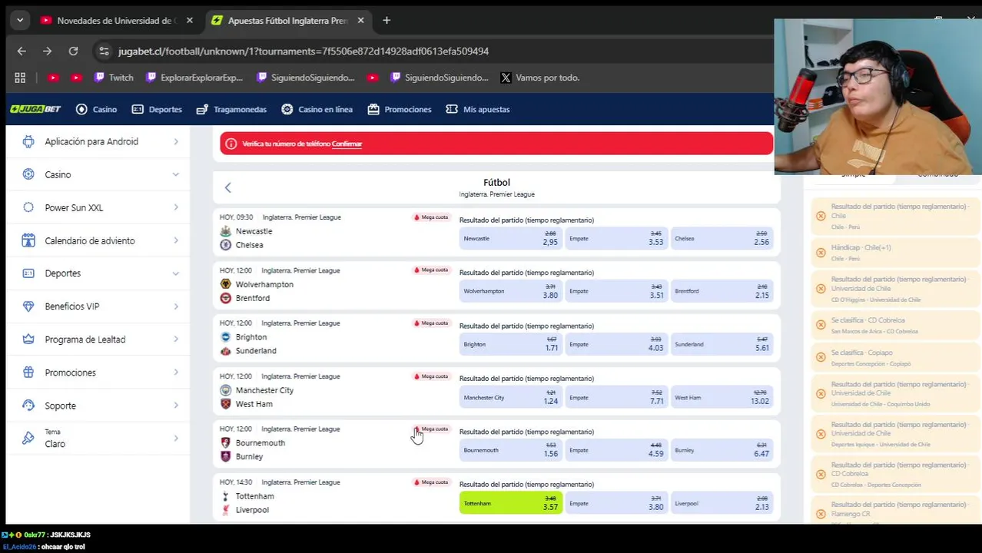Click the Tragamonedas slot icon
Viewport: 982px width, 553px height.
tap(202, 109)
